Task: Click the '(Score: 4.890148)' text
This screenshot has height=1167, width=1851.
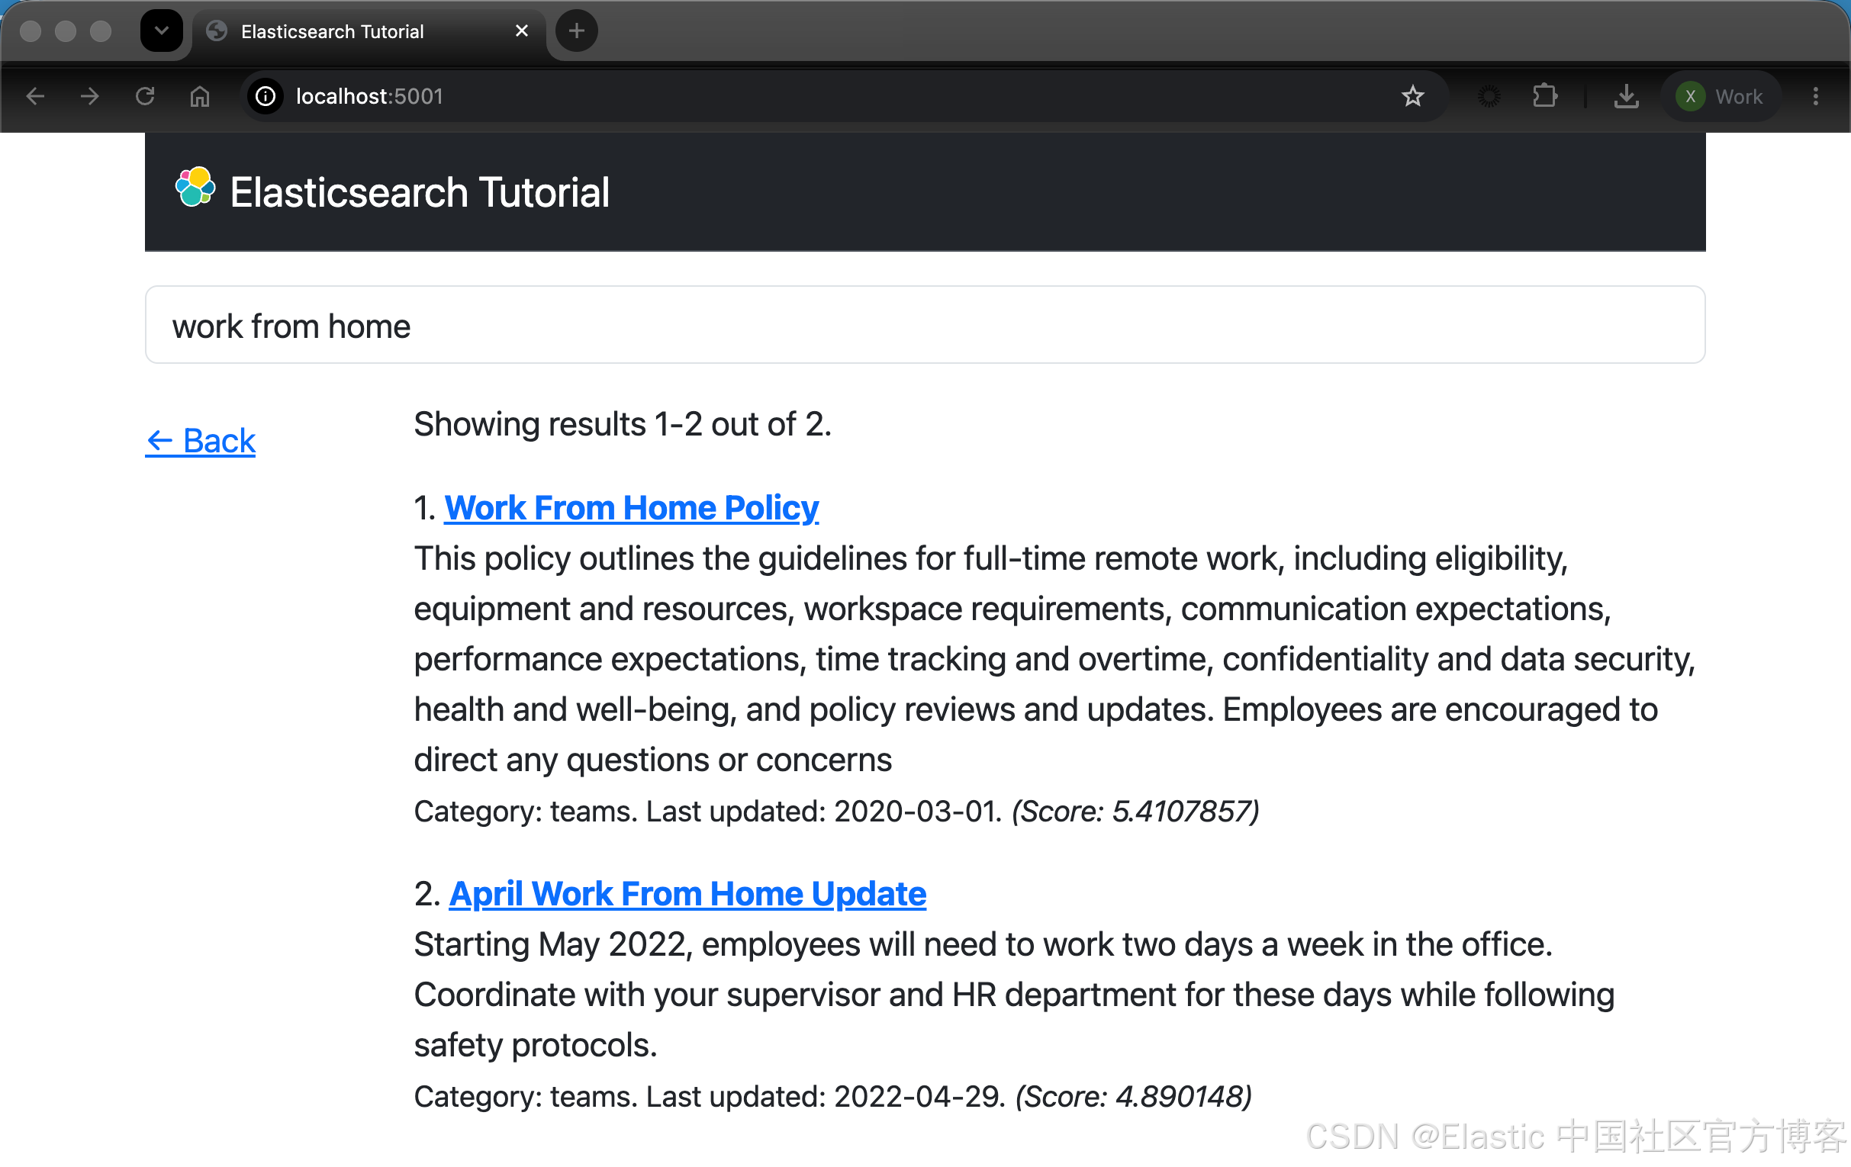Action: pos(1134,1096)
